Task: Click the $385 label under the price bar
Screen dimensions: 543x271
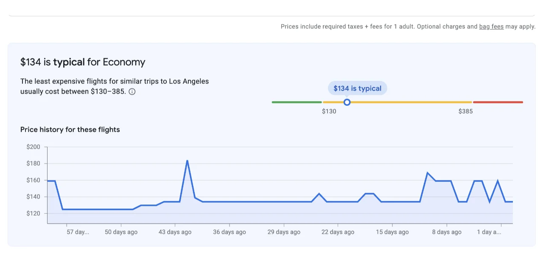Action: click(465, 112)
